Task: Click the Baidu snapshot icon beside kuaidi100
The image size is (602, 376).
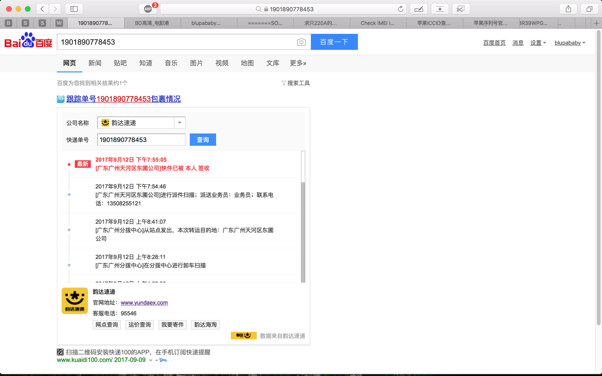Action: coord(163,360)
